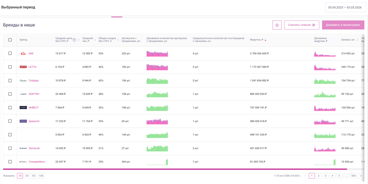This screenshot has height=184, width=368.
Task: Show 50 rows per page
Action: tap(34, 176)
